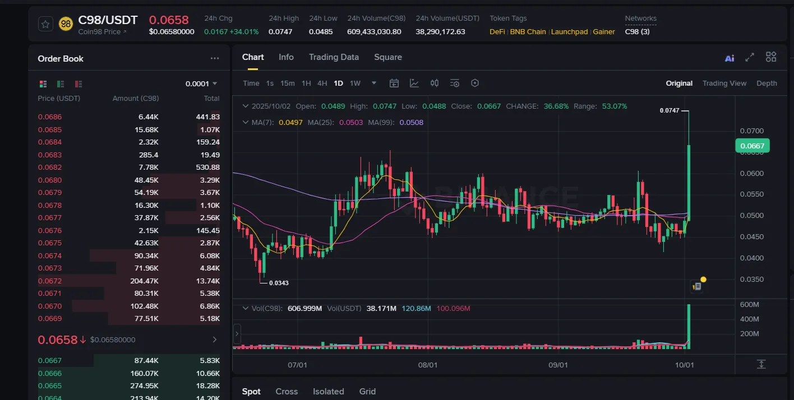Add C98/USDT to favorites with star

(x=45, y=24)
